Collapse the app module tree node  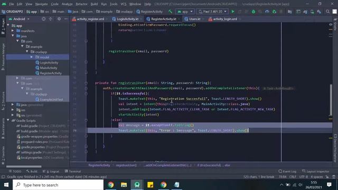pos(8,25)
